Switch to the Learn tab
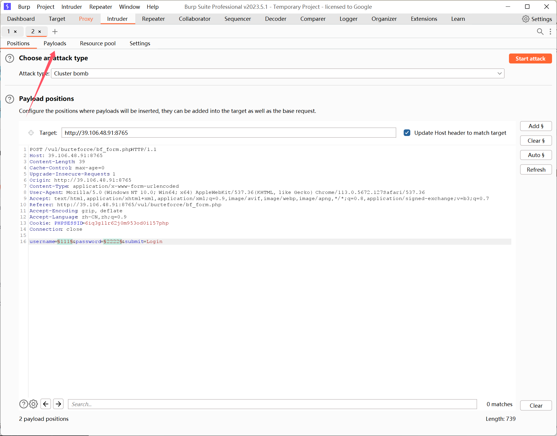 [x=458, y=19]
